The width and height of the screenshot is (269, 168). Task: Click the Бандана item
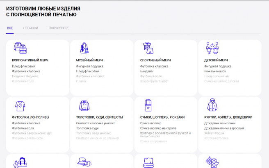click(x=146, y=71)
